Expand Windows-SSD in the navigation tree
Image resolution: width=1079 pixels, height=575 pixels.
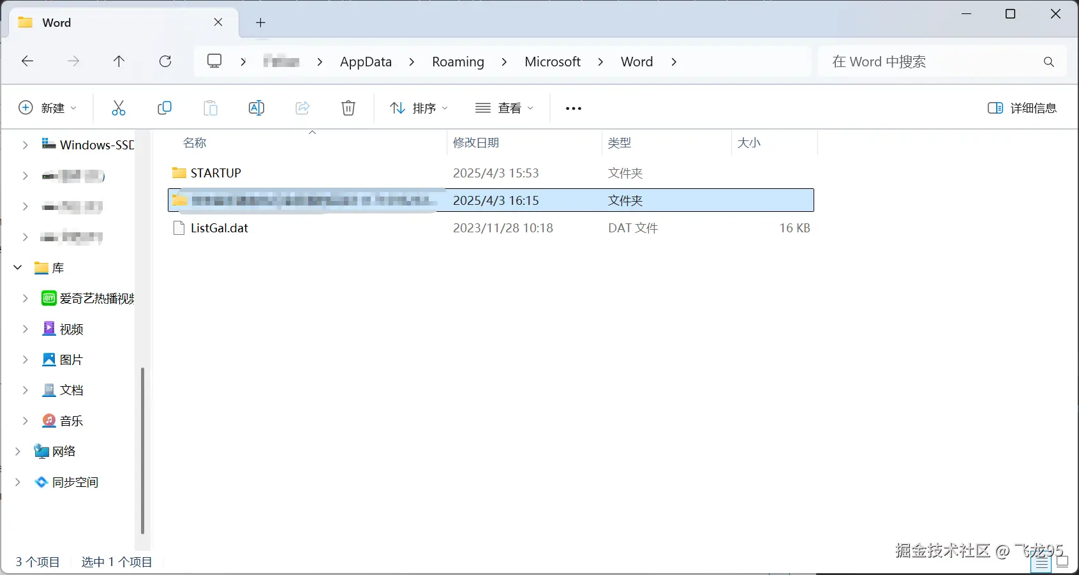(x=25, y=145)
